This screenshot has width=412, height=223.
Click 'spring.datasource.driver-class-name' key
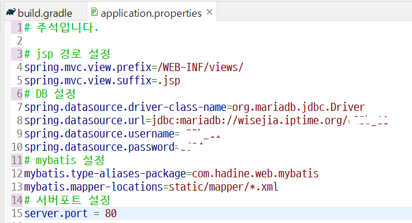tap(125, 107)
